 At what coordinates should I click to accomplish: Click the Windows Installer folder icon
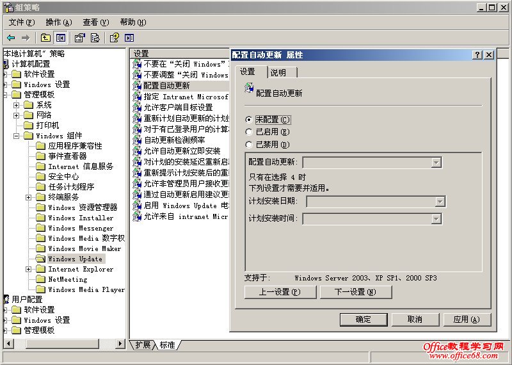pos(40,218)
